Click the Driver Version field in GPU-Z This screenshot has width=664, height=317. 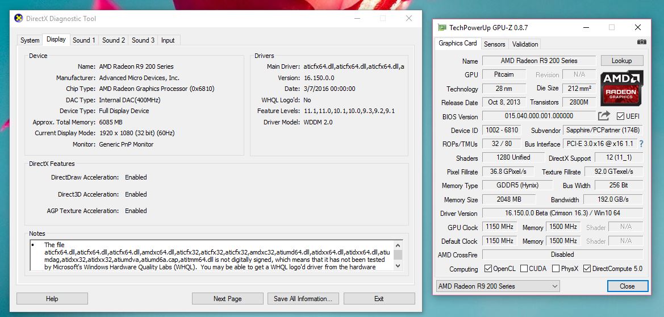562,212
